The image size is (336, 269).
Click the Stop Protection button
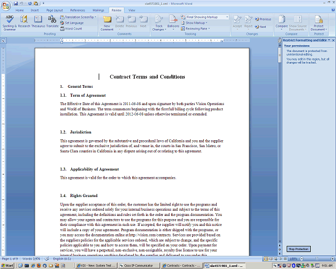coord(298,249)
